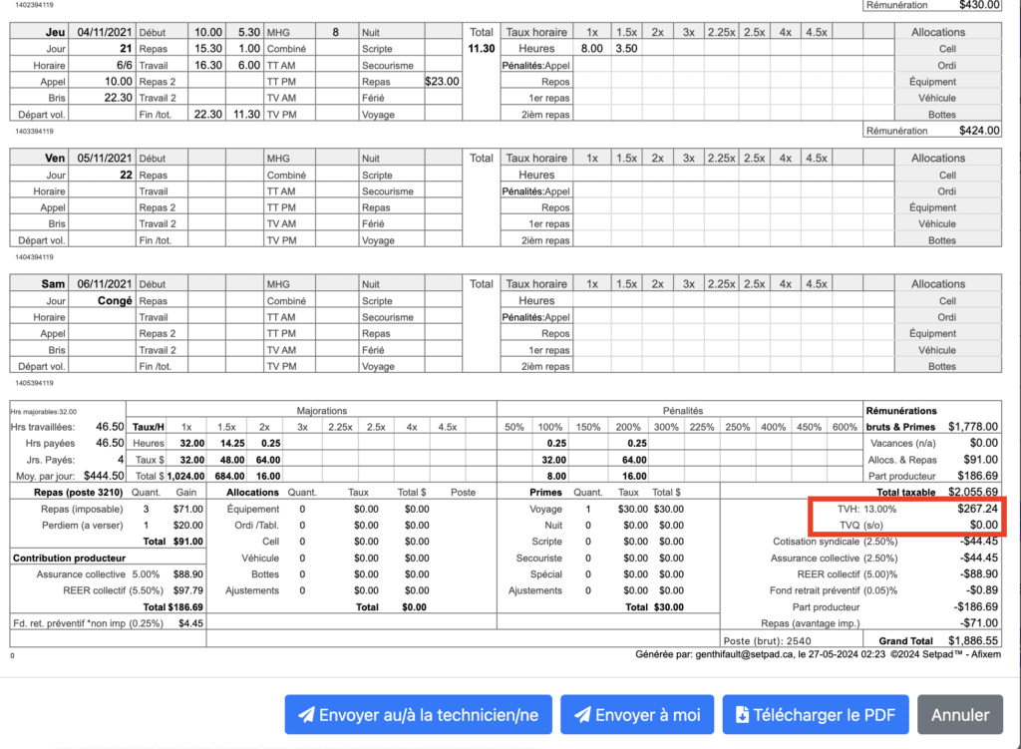Select the Thursday Repas amount $23.00

[442, 82]
